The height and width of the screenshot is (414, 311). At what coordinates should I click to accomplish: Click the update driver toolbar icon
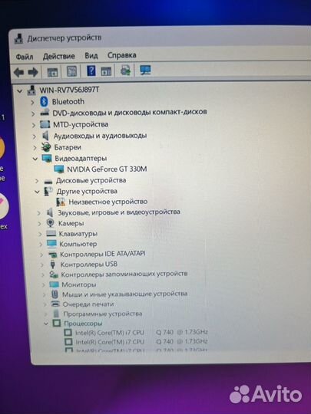[125, 71]
